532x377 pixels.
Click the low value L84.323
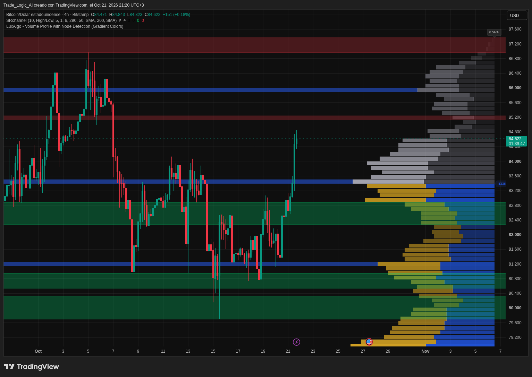pos(135,15)
